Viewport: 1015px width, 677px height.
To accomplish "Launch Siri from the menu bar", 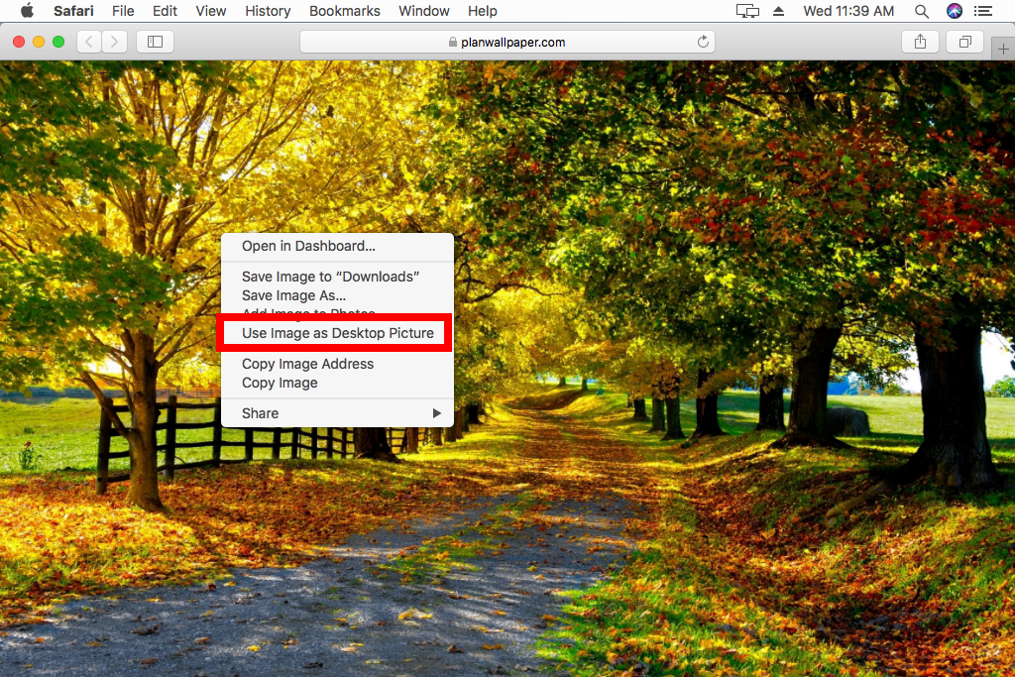I will pos(954,11).
